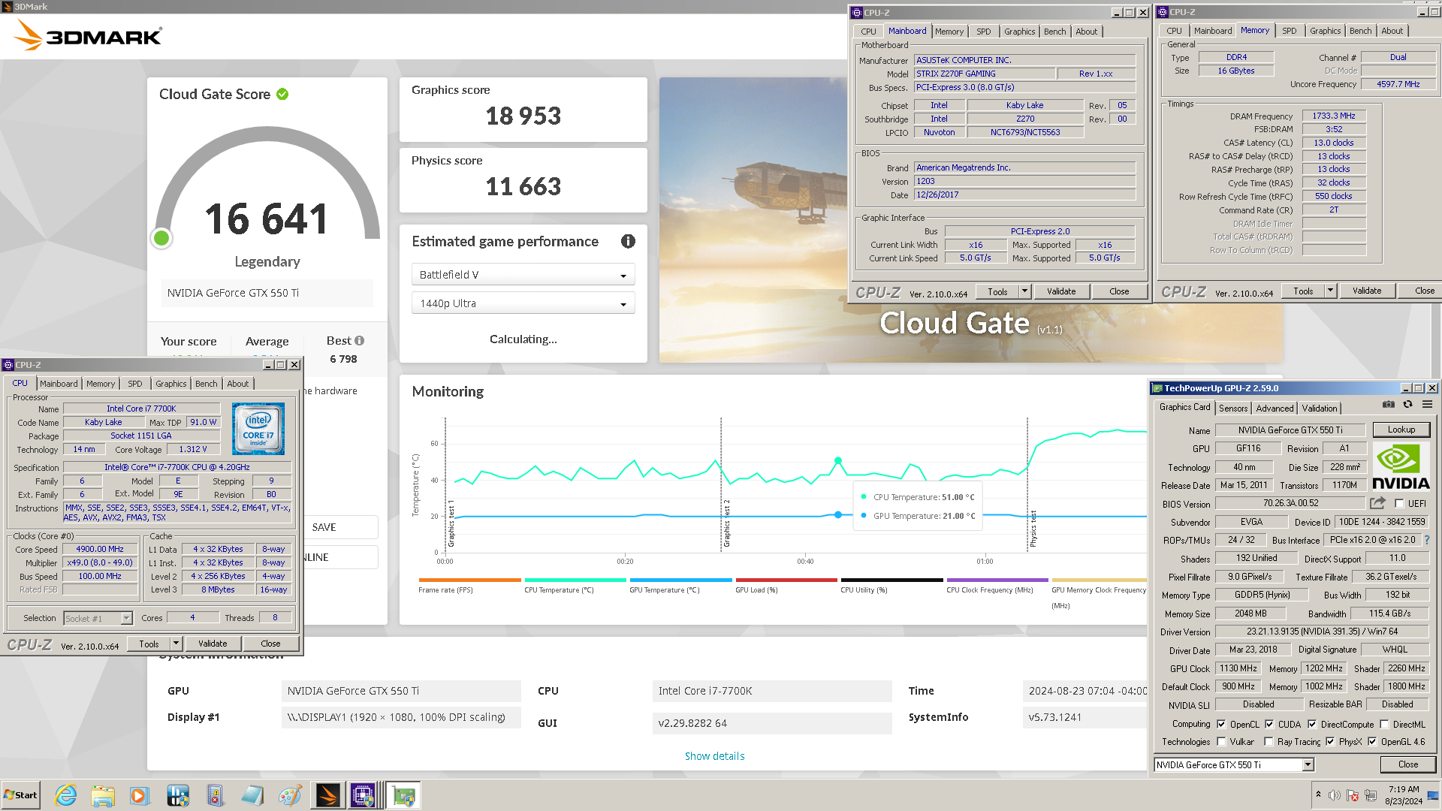Click the Intel Core i7 logo in CPU-Z
1442x811 pixels.
click(258, 428)
